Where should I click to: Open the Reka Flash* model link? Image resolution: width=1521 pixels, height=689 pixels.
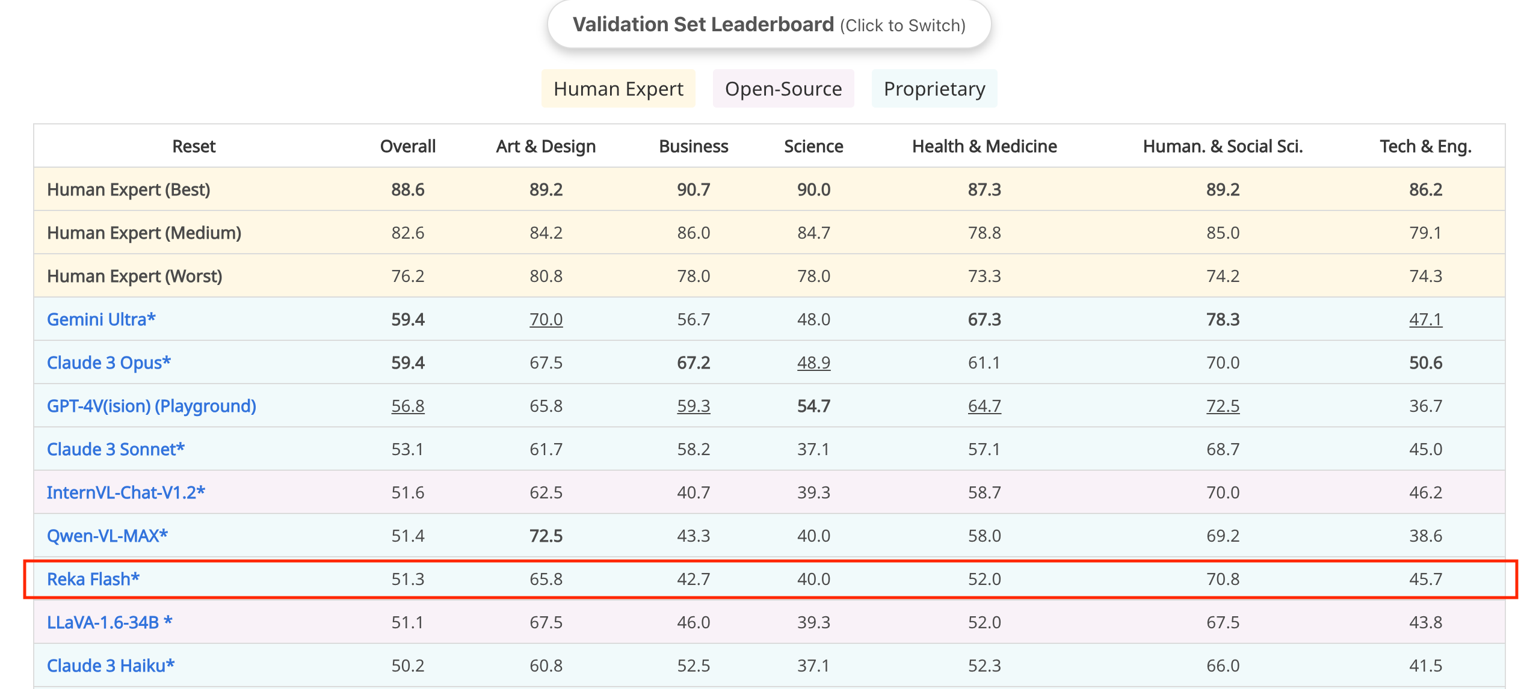pyautogui.click(x=93, y=579)
